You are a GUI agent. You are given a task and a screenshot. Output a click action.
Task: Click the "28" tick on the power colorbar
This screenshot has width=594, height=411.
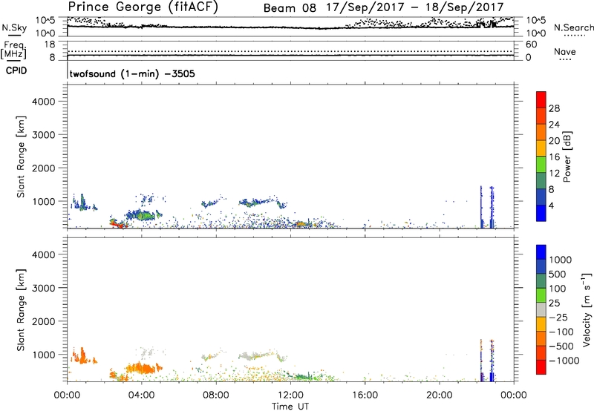[554, 108]
